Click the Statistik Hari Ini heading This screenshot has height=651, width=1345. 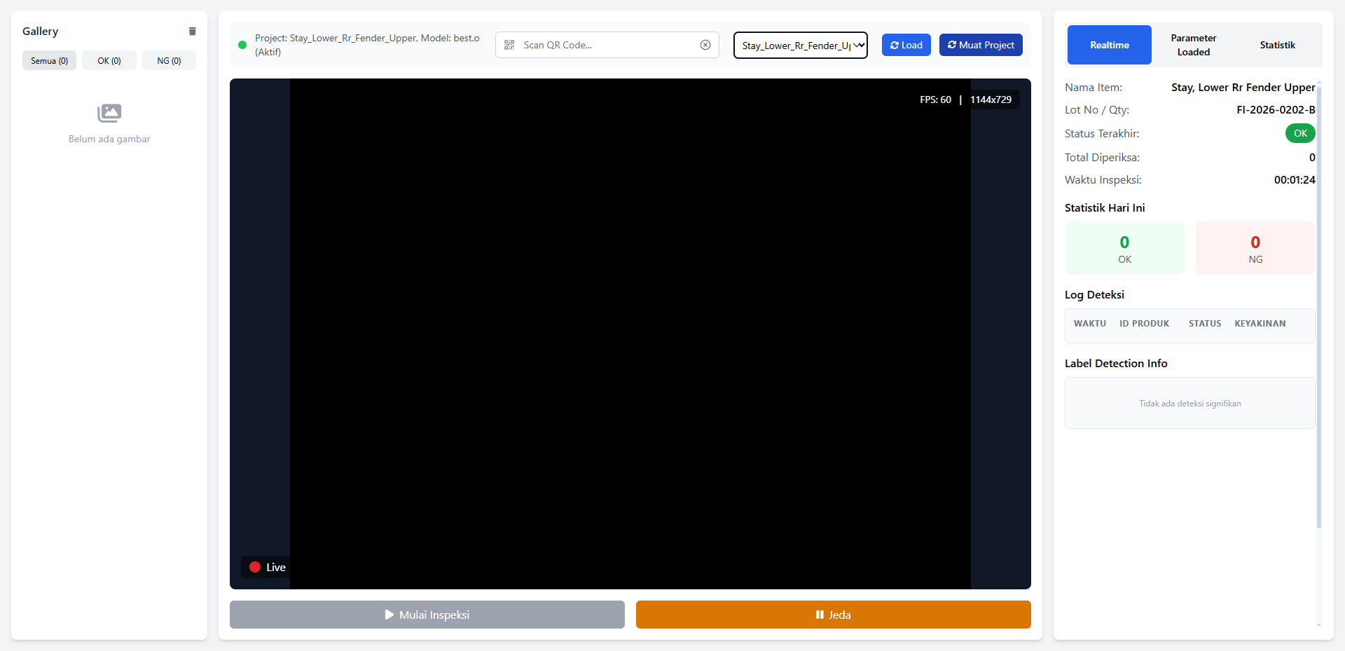(x=1105, y=208)
